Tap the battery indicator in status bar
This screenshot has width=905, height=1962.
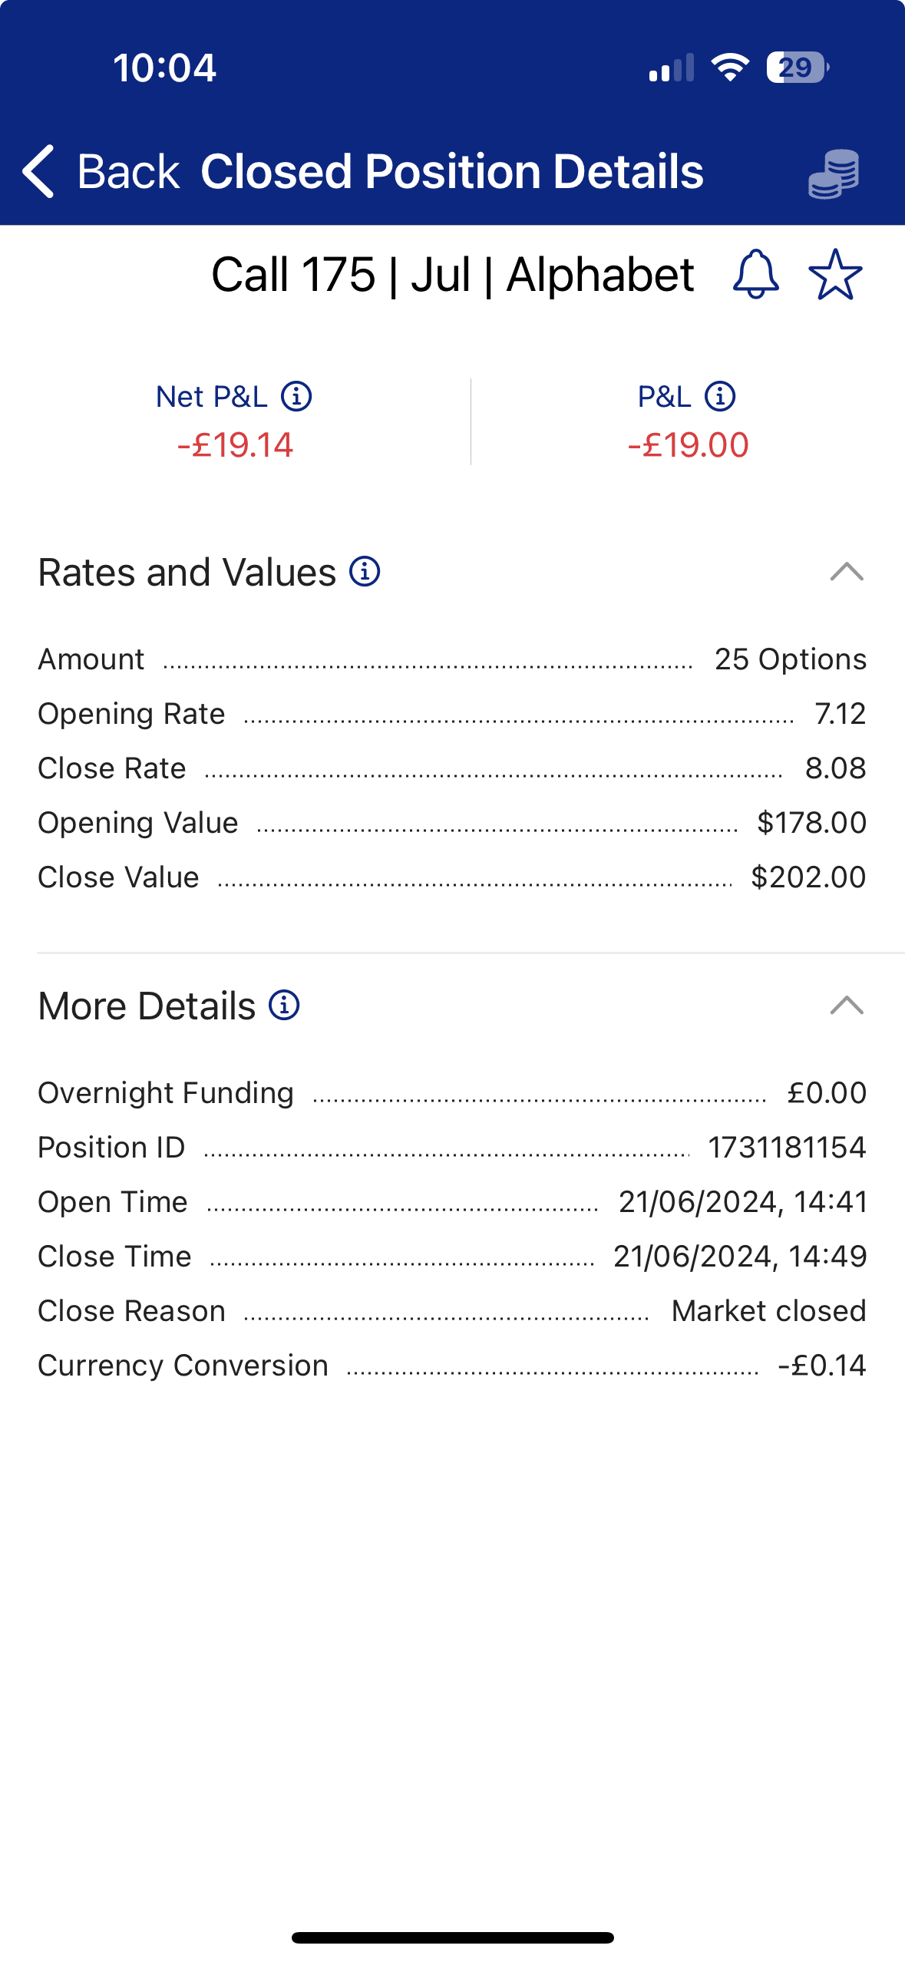coord(797,68)
